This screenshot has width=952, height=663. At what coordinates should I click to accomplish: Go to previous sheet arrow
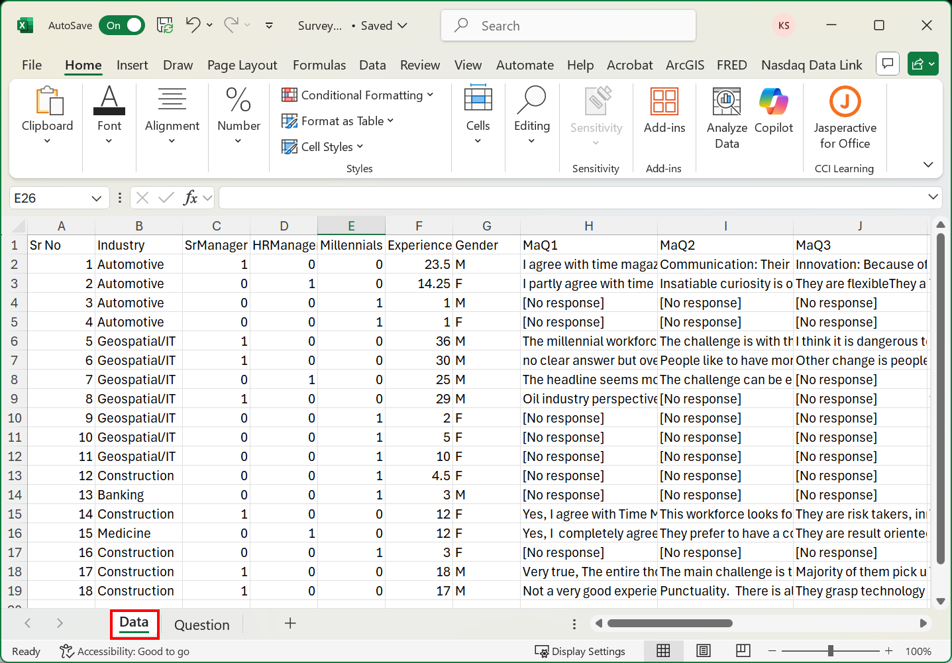28,623
